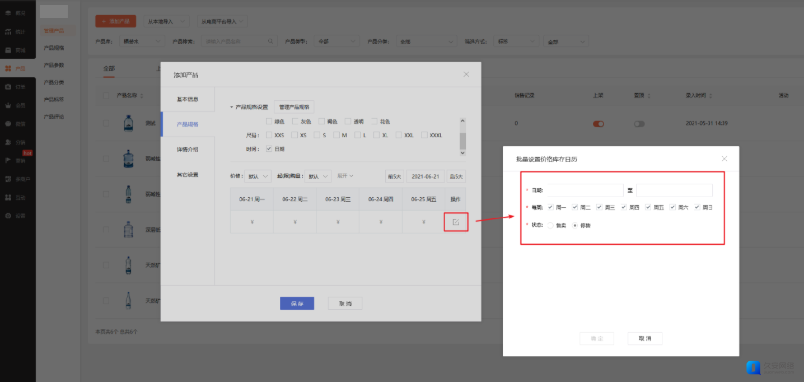The width and height of the screenshot is (804, 382).
Task: Open 微信 (WeChat) section in sidebar
Action: pos(8,124)
